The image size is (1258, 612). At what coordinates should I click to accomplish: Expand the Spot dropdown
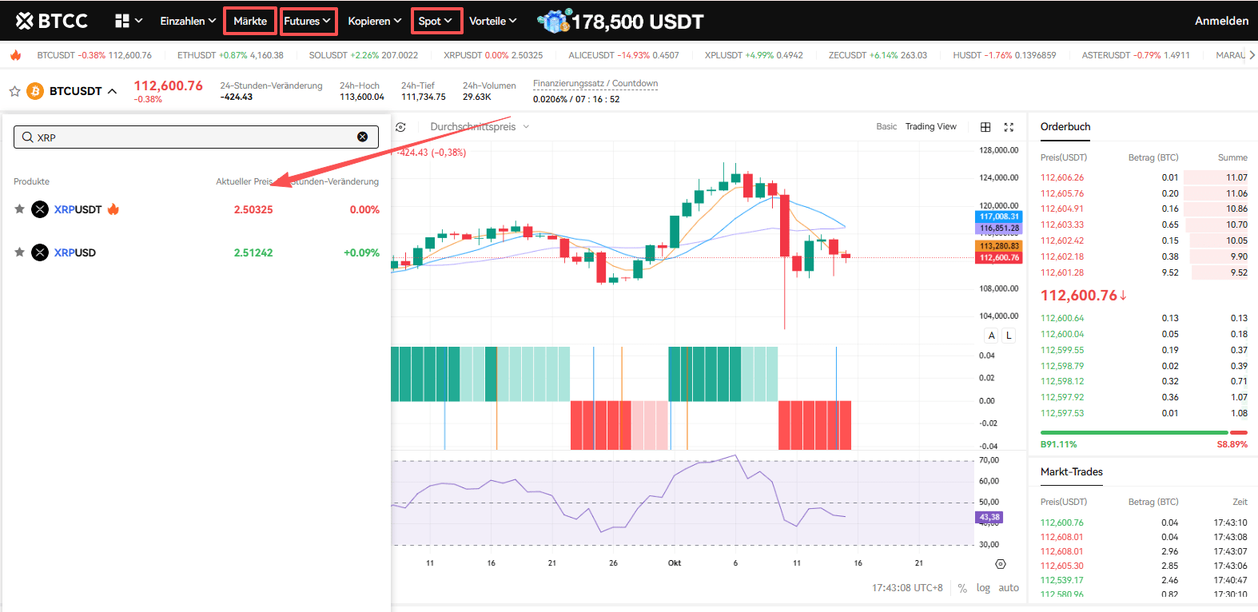[436, 21]
